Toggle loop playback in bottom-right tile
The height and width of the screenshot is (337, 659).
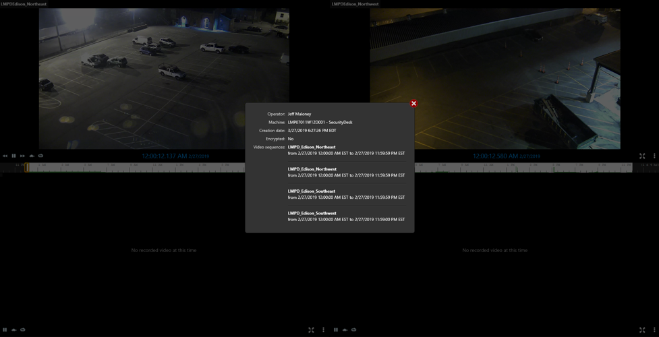click(x=353, y=330)
